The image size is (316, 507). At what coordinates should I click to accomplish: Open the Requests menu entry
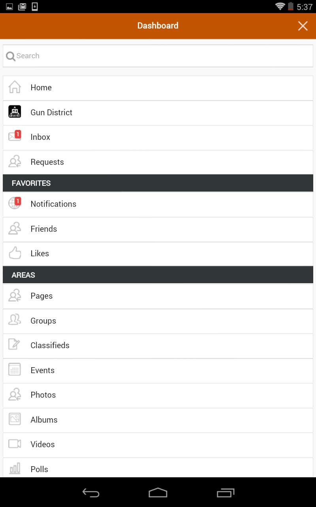coord(47,162)
